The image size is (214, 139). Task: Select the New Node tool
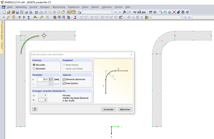[x=4, y=17]
